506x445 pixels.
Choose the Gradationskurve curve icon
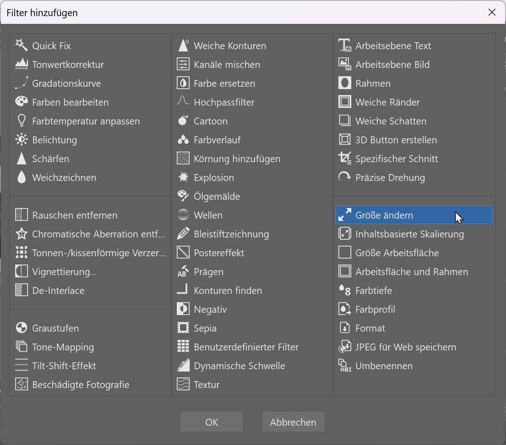point(22,83)
